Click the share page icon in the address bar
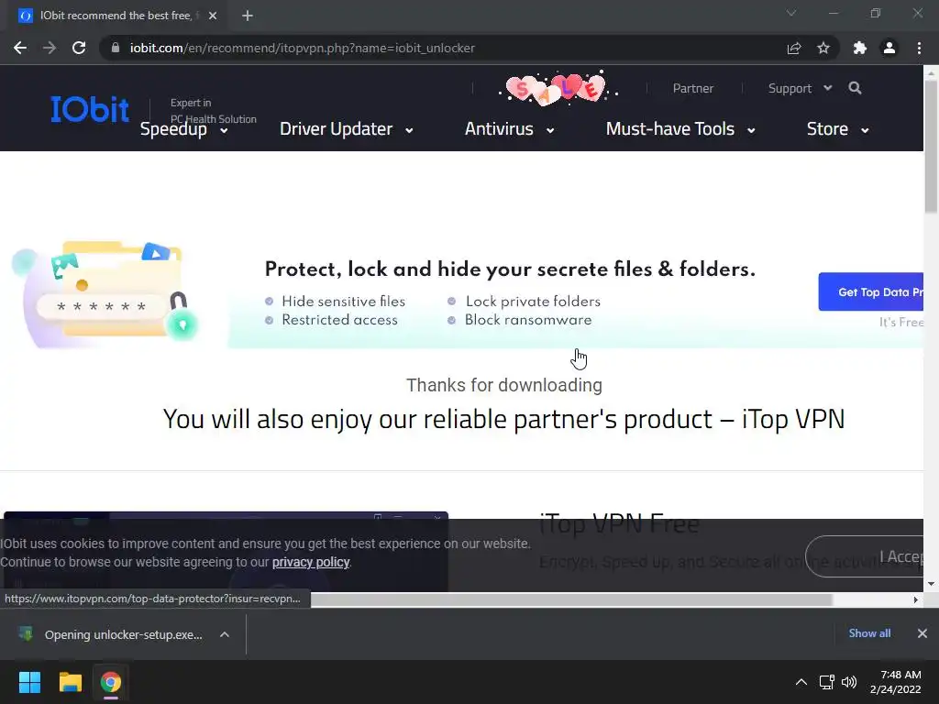This screenshot has width=939, height=704. 794,48
